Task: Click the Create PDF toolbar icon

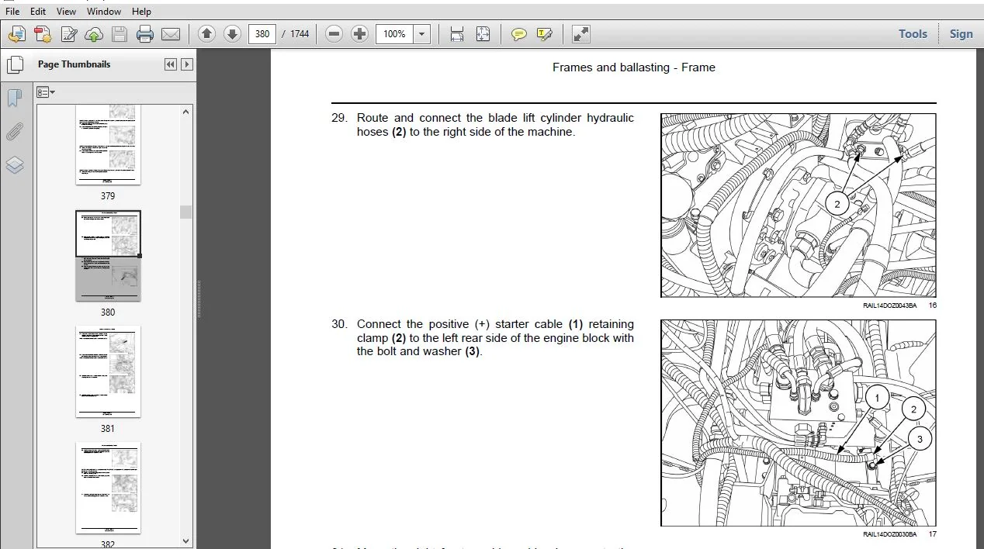Action: click(x=17, y=34)
